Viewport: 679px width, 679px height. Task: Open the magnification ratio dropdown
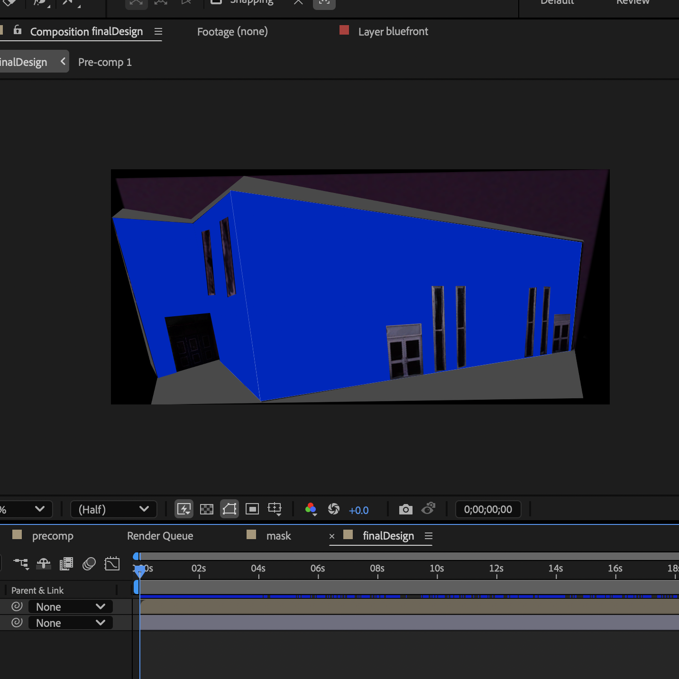pyautogui.click(x=26, y=509)
